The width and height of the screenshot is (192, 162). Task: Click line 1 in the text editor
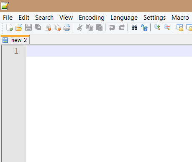click(x=109, y=51)
